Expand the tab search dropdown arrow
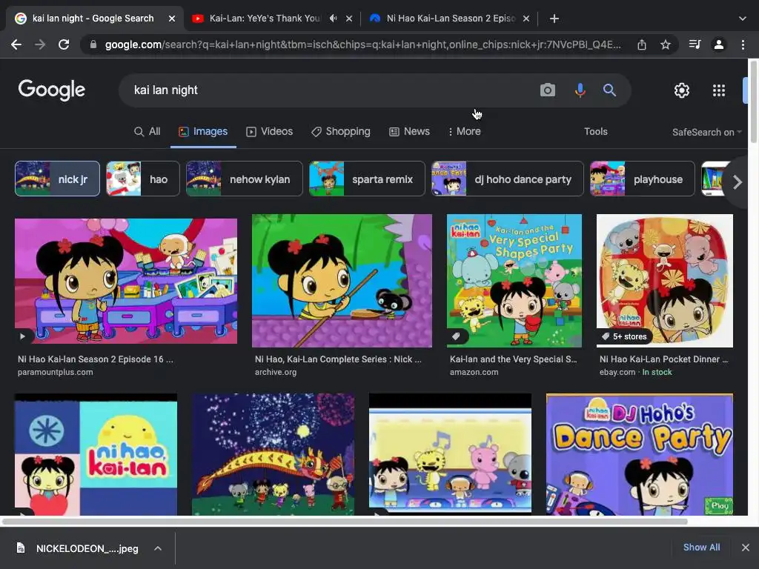Viewport: 759px width, 569px height. 743,19
